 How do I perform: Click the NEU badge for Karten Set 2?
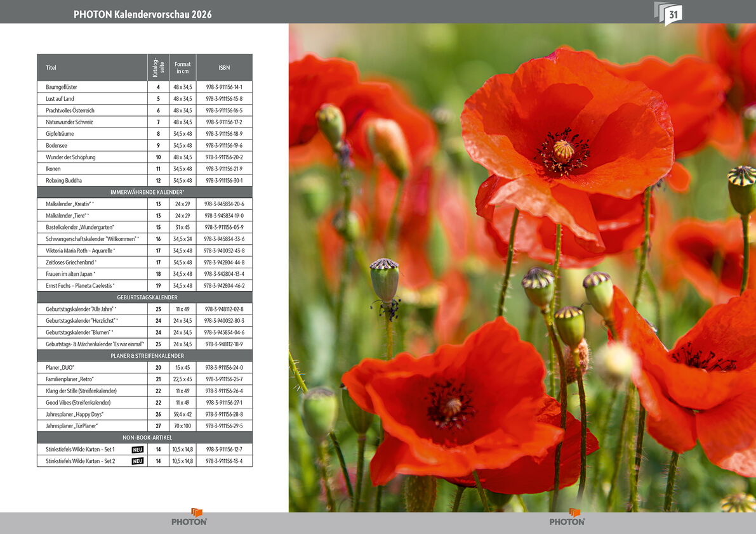[x=138, y=461]
